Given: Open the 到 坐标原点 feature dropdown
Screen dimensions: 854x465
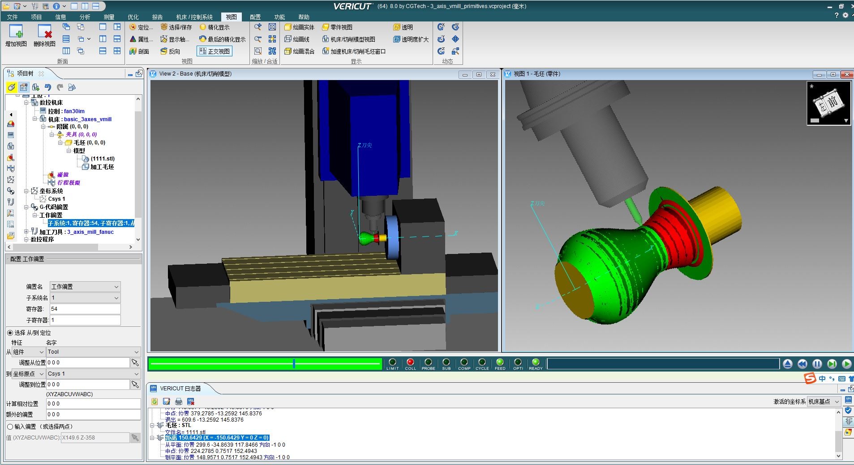Looking at the screenshot, I should tap(28, 374).
